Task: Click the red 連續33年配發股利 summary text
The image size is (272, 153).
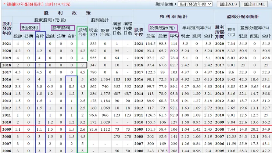Action: pyautogui.click(x=37, y=4)
